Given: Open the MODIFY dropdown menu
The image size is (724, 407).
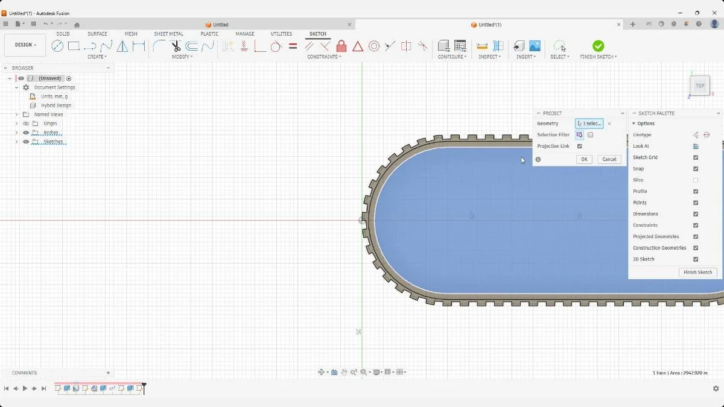Looking at the screenshot, I should point(182,57).
